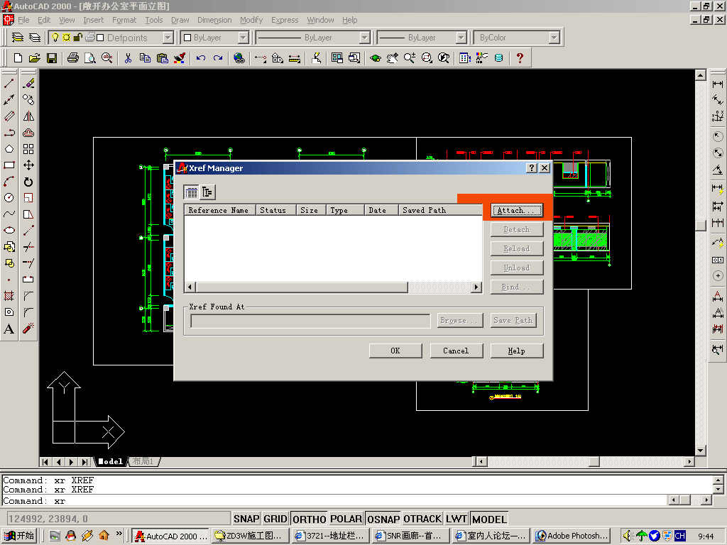Open the Format menu
The image size is (727, 545).
click(124, 20)
